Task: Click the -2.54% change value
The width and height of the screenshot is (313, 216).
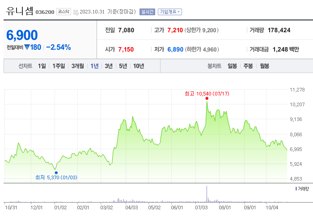Action: tap(59, 47)
